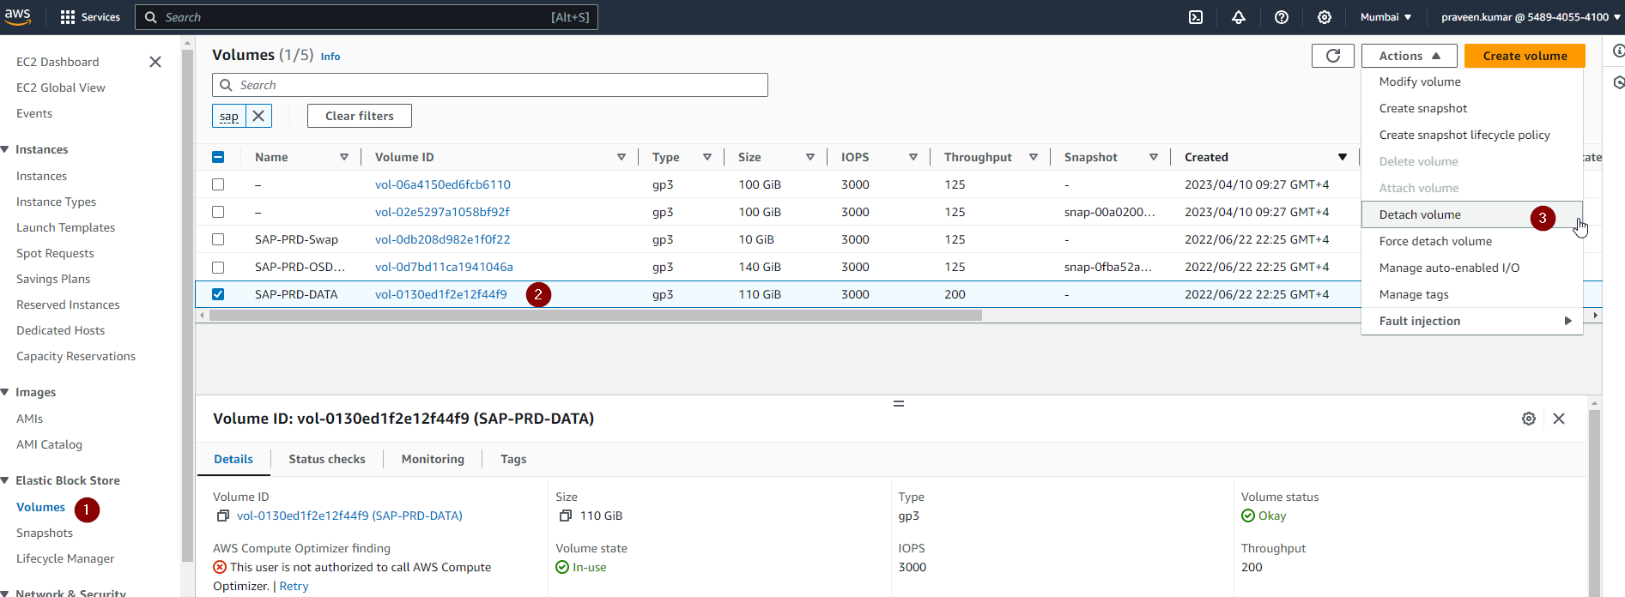
Task: Open the help question mark icon
Action: tap(1282, 17)
